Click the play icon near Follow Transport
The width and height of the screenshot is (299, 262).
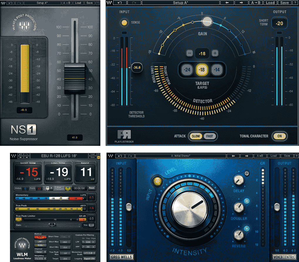tap(48, 188)
